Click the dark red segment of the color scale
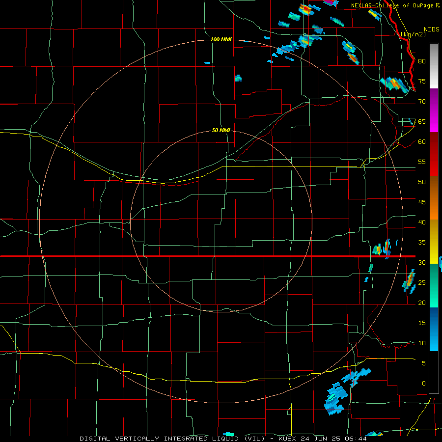Screen dimensions: 442x442 [x=434, y=154]
